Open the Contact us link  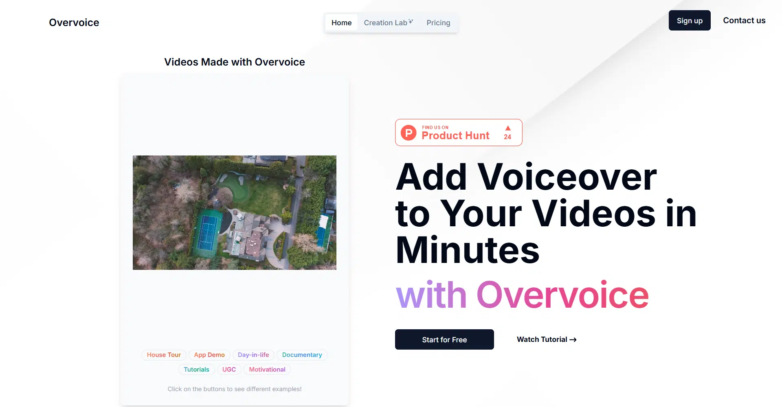(x=744, y=20)
